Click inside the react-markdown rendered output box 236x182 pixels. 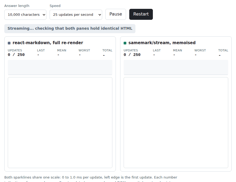(60, 123)
